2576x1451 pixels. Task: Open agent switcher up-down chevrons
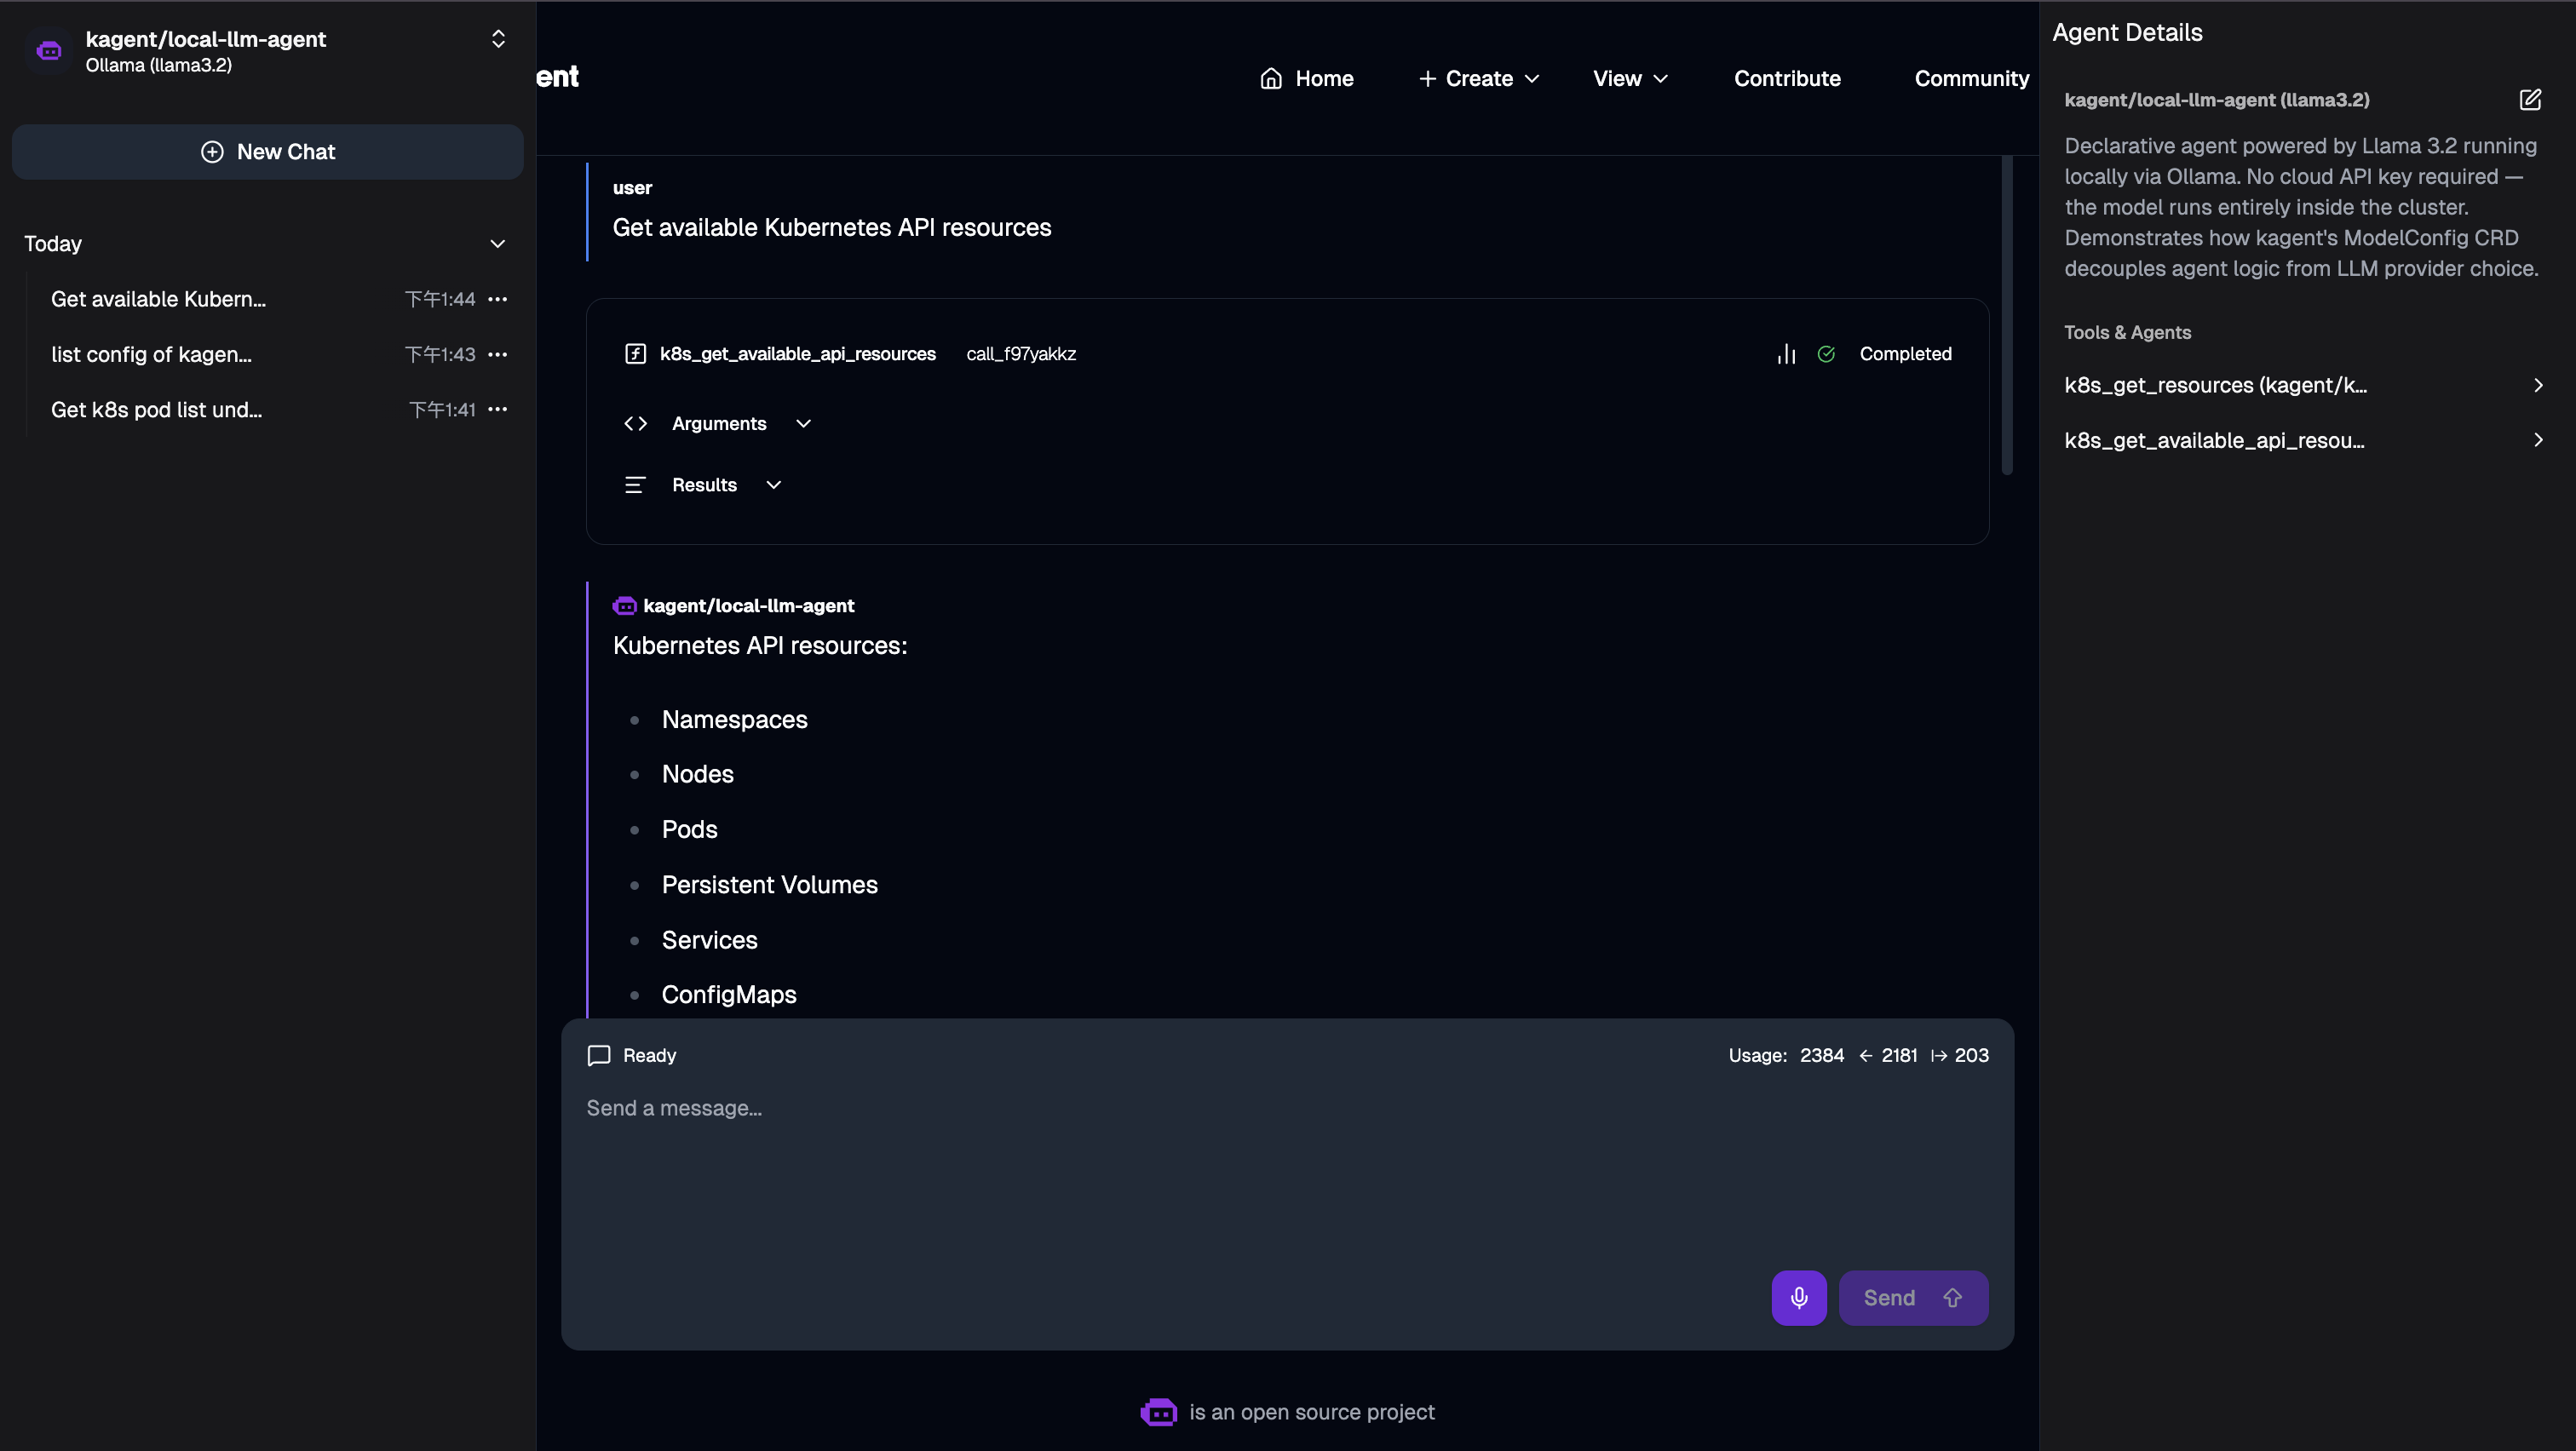[498, 39]
